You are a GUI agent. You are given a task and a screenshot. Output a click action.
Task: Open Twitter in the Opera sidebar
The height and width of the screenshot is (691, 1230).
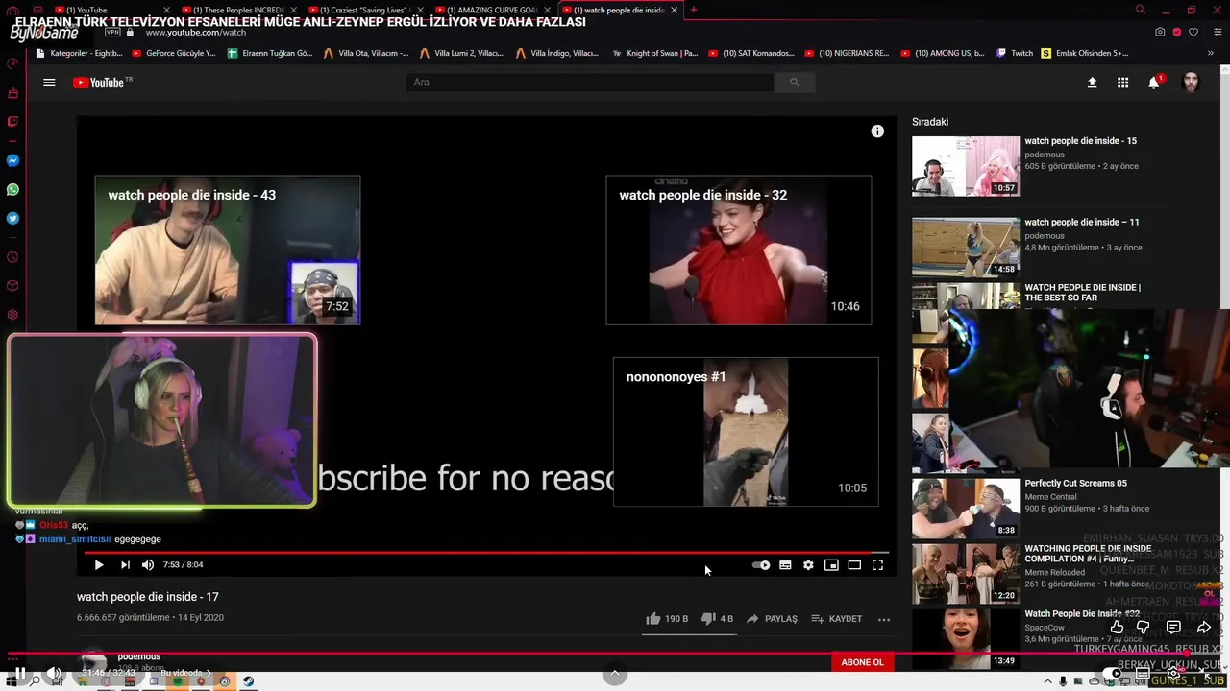click(12, 219)
